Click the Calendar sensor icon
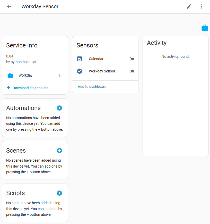210x224 pixels. pos(80,59)
